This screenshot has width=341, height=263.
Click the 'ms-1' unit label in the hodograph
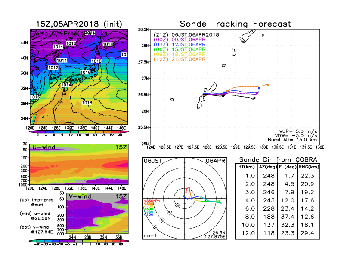point(150,235)
